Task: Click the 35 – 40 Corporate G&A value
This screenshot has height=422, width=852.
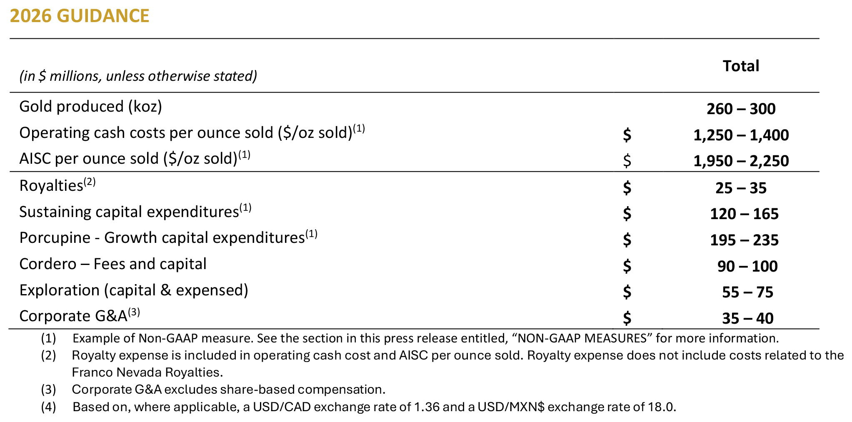Action: tap(747, 319)
